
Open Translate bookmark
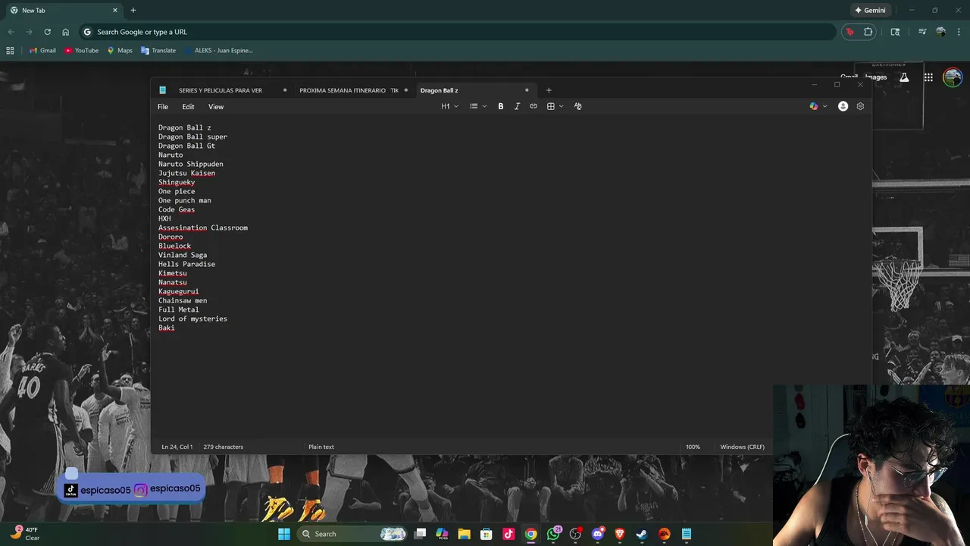click(158, 50)
